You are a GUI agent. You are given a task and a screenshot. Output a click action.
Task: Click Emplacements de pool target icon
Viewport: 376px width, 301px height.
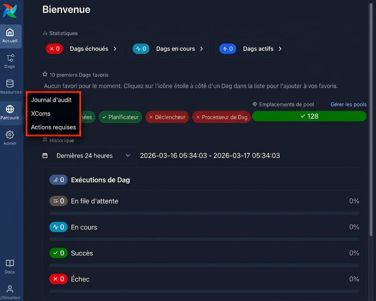coord(255,104)
